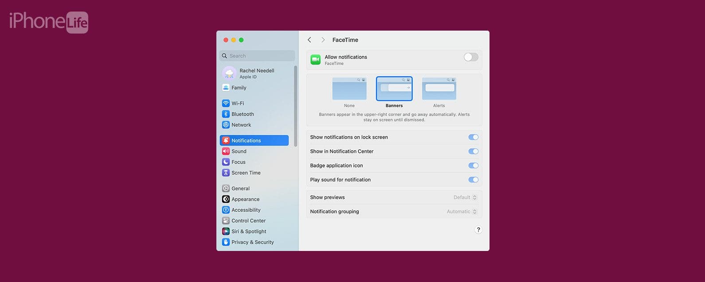
Task: Click Privacy & Security hand icon
Action: (226, 242)
